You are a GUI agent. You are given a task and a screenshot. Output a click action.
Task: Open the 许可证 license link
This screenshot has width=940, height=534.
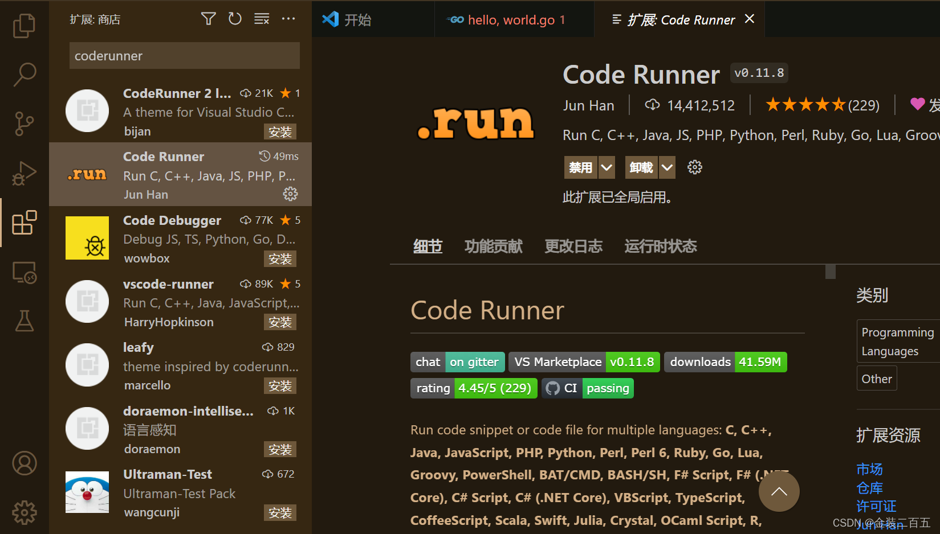point(876,506)
